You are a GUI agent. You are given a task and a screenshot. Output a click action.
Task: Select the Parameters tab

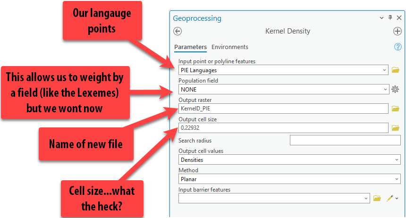190,47
